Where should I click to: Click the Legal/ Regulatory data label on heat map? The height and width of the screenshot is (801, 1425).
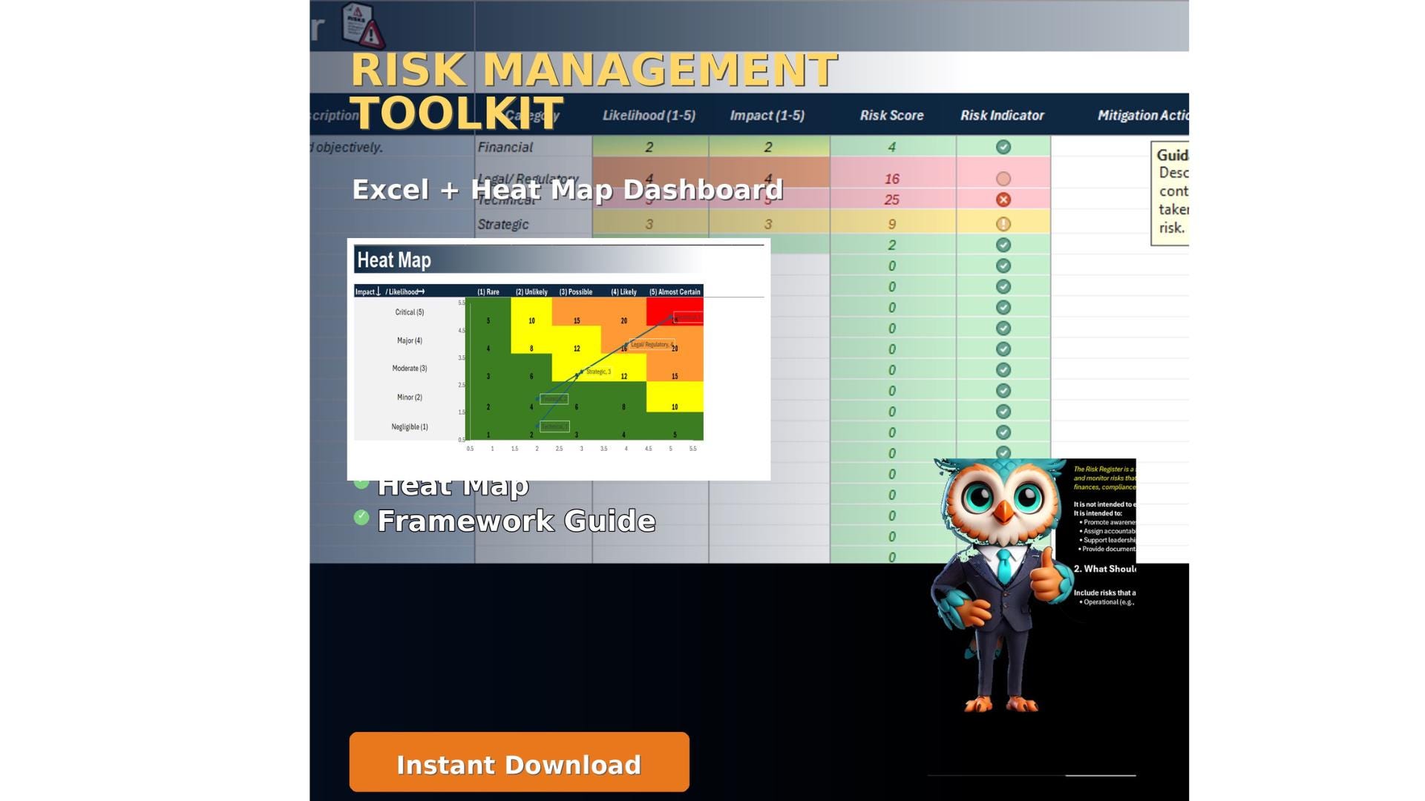tap(652, 345)
